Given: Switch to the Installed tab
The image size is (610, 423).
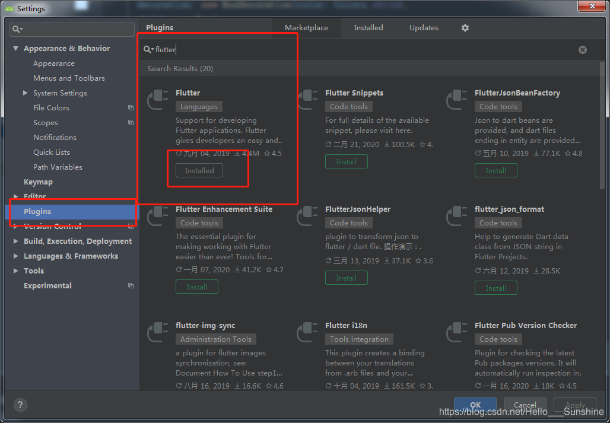Looking at the screenshot, I should point(368,28).
